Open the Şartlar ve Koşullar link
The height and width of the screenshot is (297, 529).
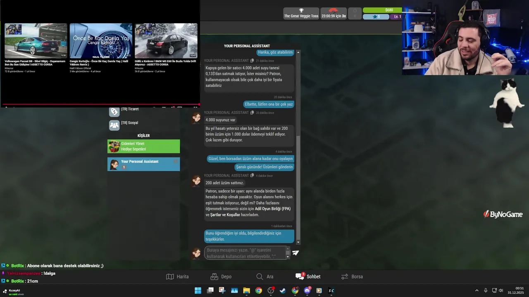[x=225, y=214]
